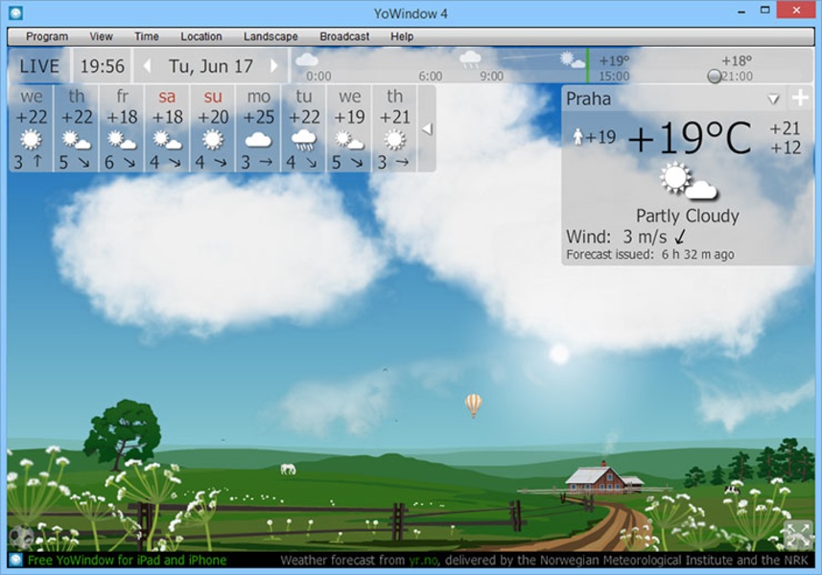Open the Landscape menu

click(x=270, y=36)
